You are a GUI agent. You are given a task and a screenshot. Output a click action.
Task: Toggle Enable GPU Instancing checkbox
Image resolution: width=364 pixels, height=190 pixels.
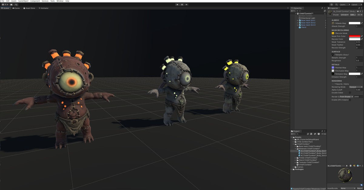coord(350,100)
